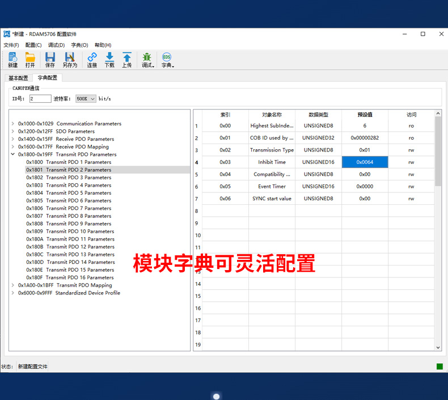Expand 0x1000-0x1029 Communication Parameters node
This screenshot has height=400, width=448.
[x=13, y=124]
